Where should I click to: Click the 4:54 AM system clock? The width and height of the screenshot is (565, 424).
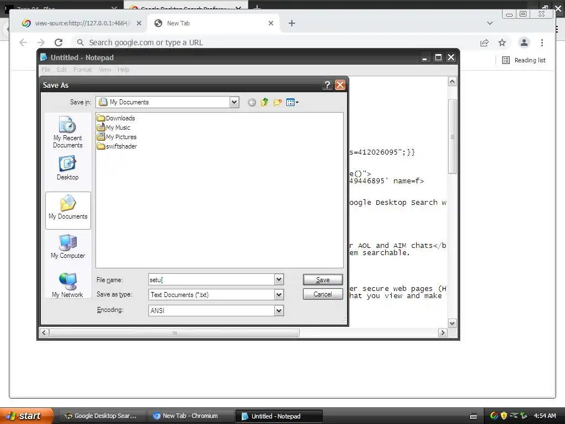(545, 416)
